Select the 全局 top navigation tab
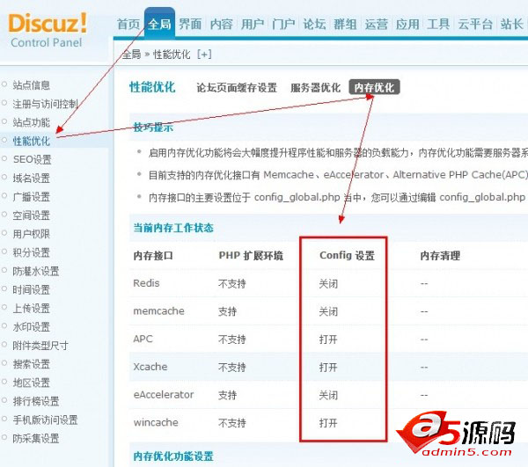This screenshot has height=467, width=528. [159, 25]
